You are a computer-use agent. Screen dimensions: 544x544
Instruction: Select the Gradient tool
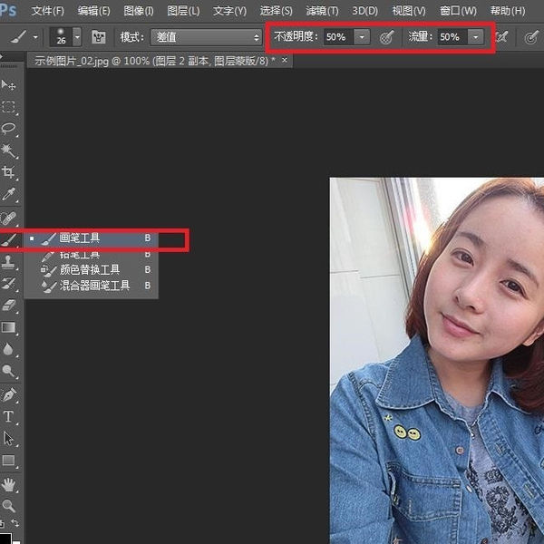point(9,327)
